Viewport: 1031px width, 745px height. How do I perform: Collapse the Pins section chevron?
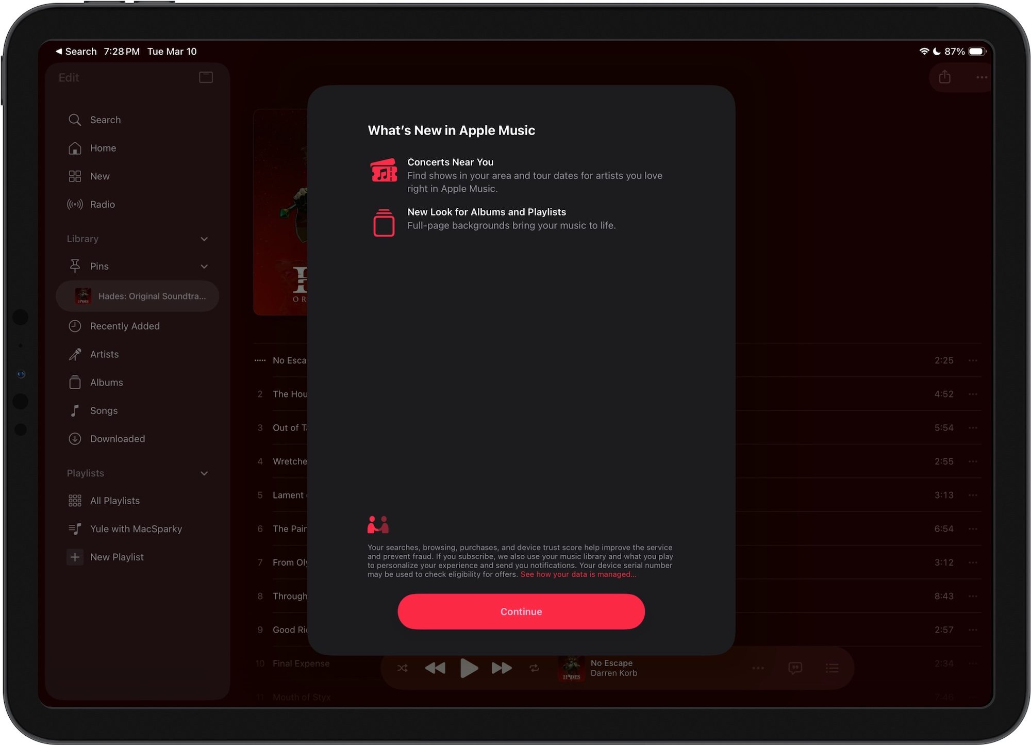click(x=204, y=266)
